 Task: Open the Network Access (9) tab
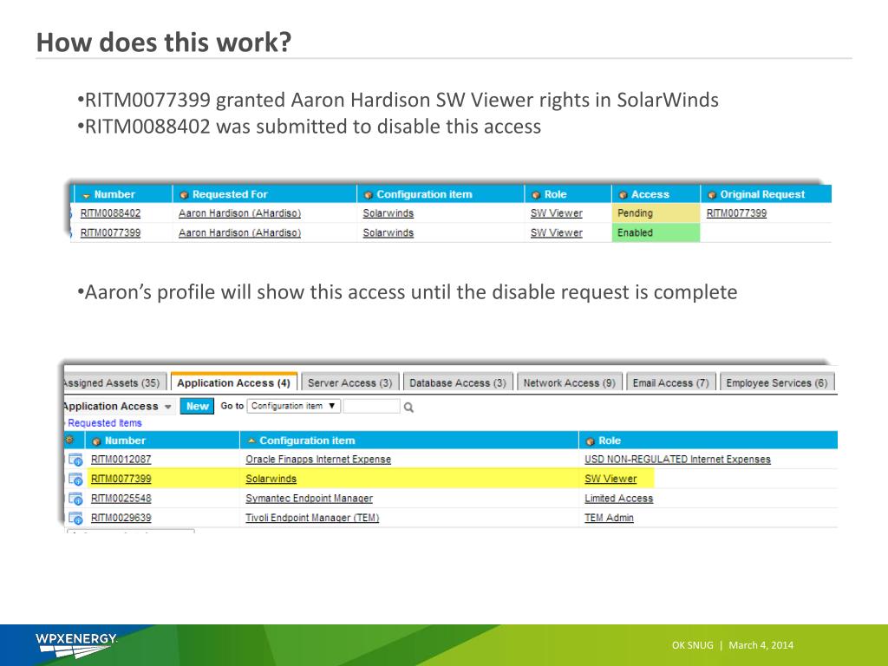pos(569,382)
